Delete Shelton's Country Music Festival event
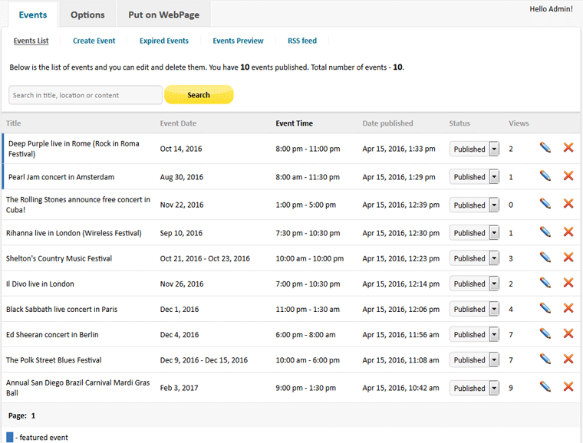 click(568, 258)
